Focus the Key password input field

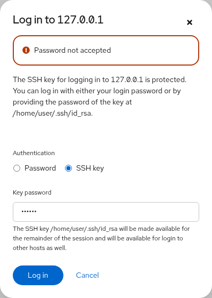coord(106,212)
